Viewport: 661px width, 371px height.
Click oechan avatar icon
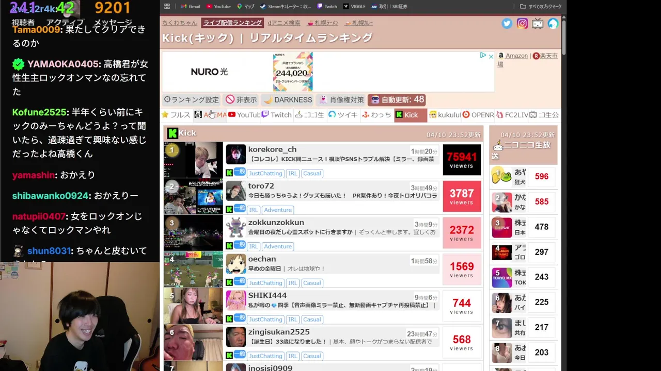coord(236,264)
